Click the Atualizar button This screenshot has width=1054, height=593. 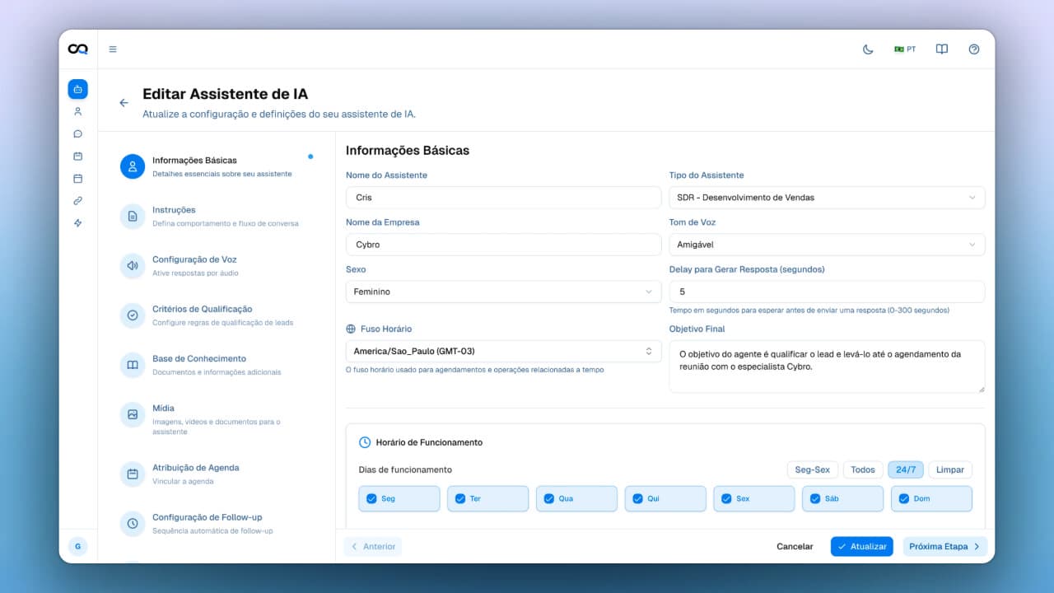pos(861,546)
